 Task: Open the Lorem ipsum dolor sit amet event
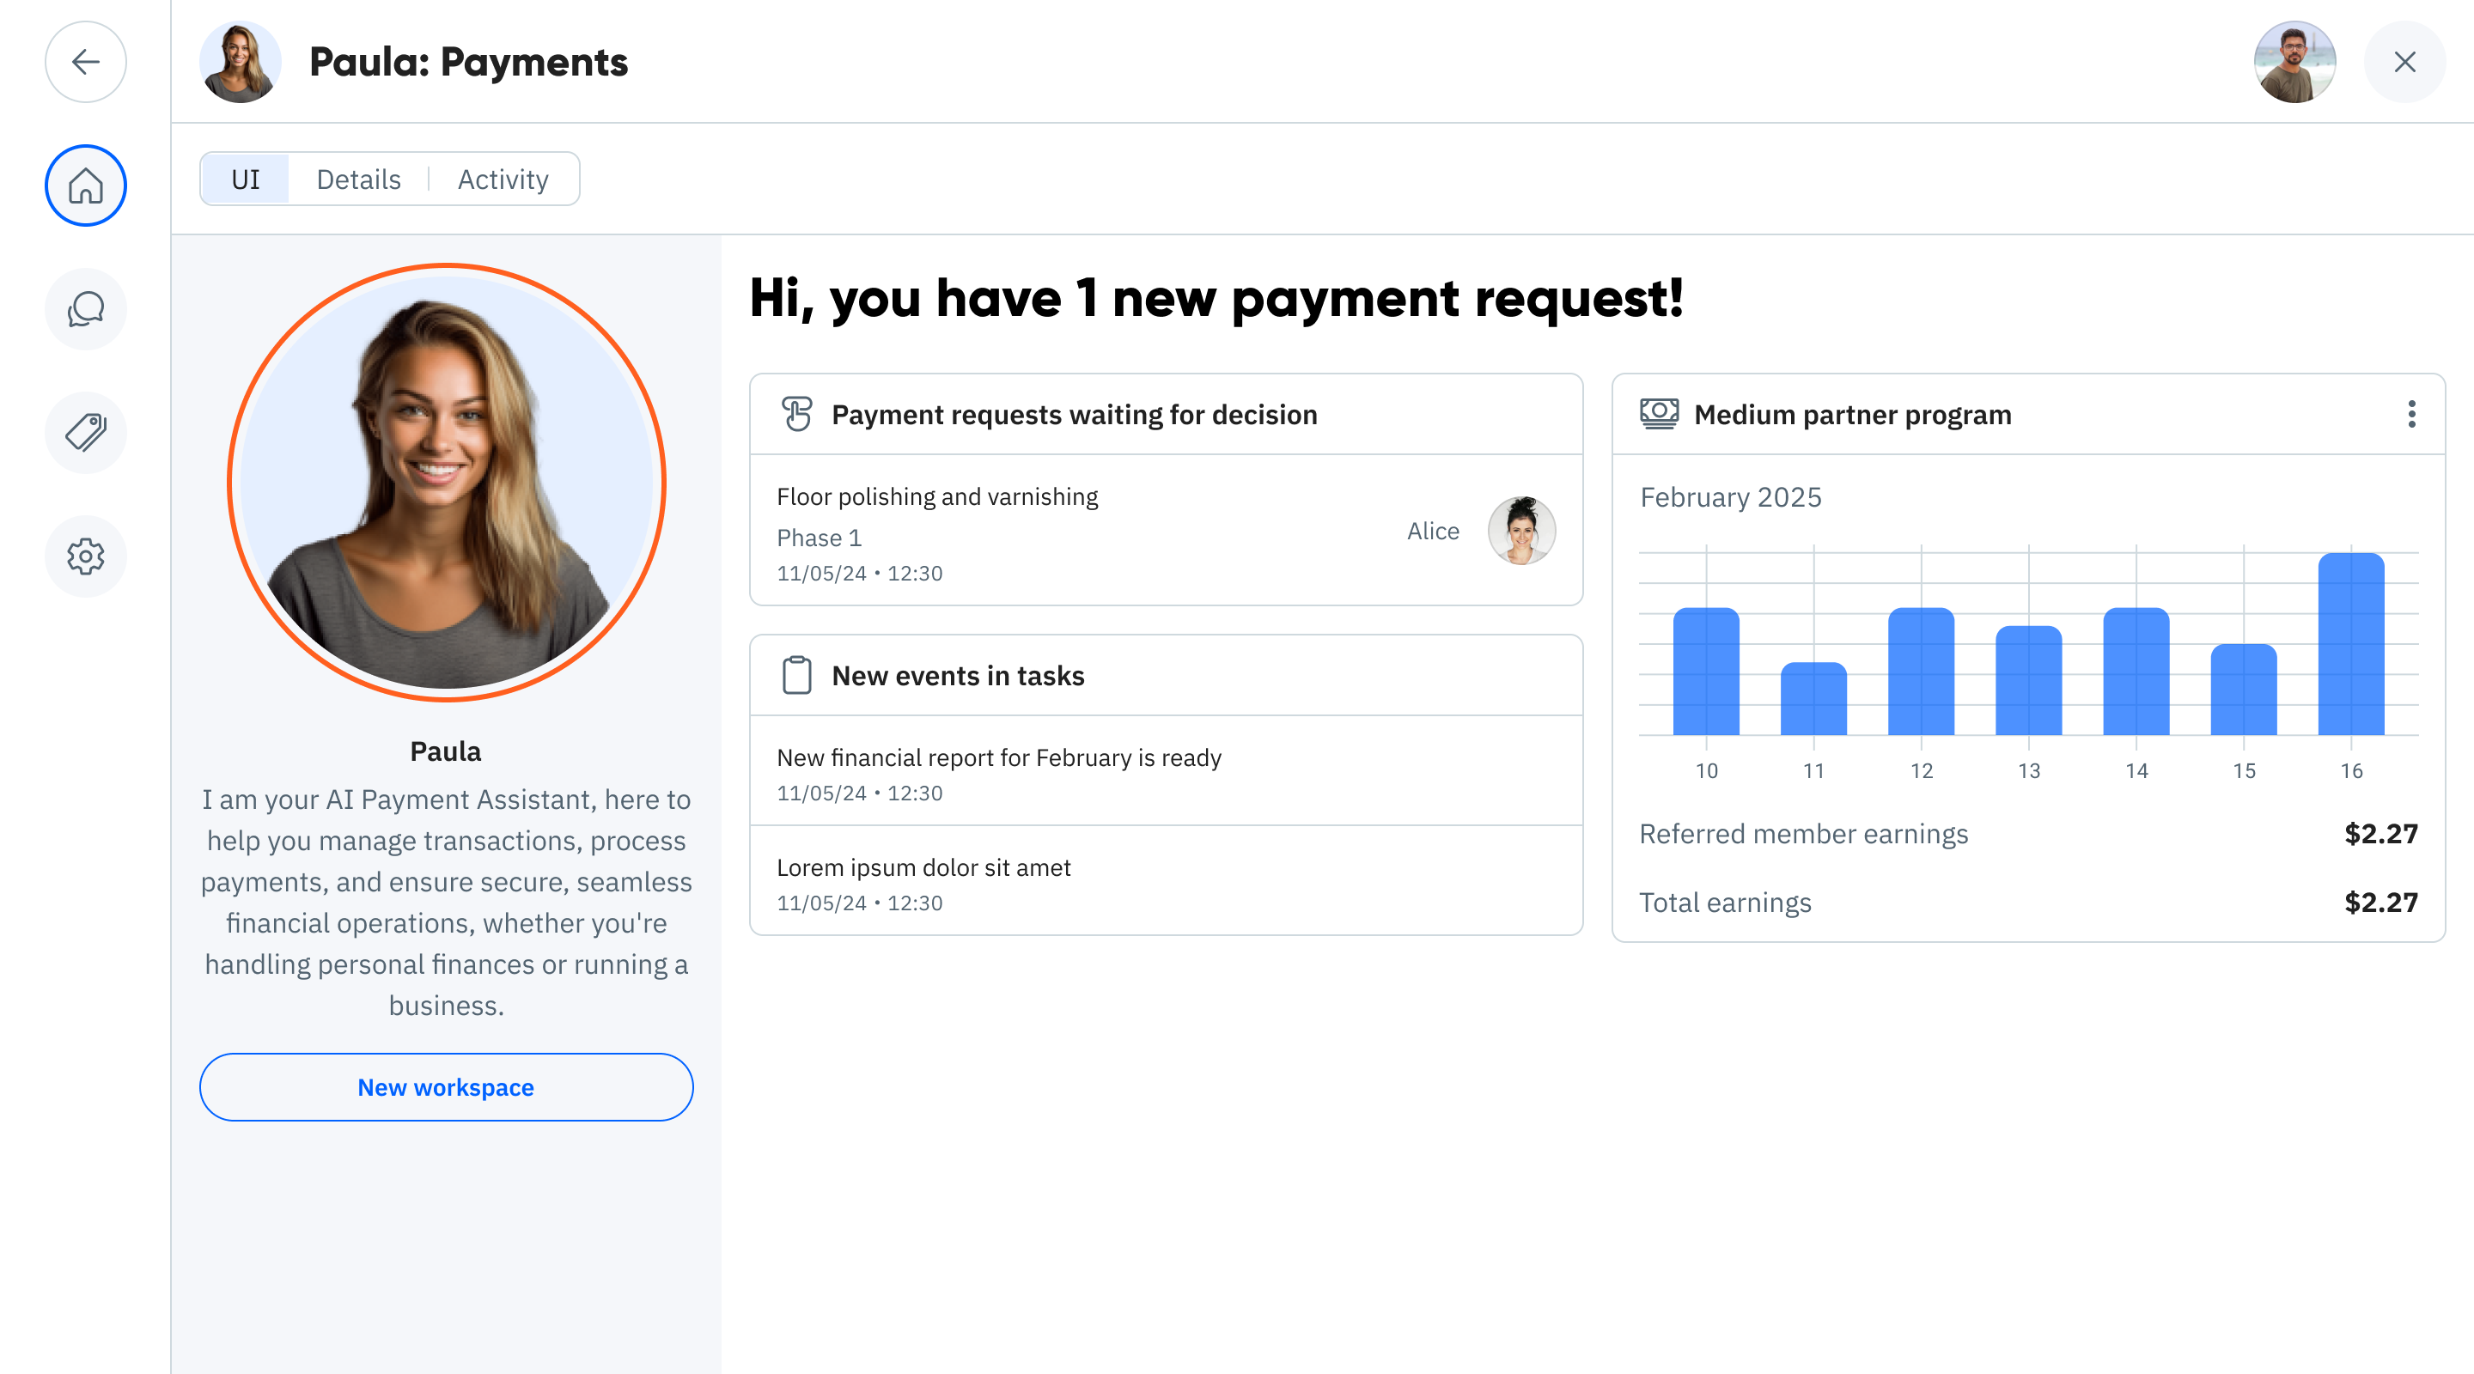click(1166, 881)
